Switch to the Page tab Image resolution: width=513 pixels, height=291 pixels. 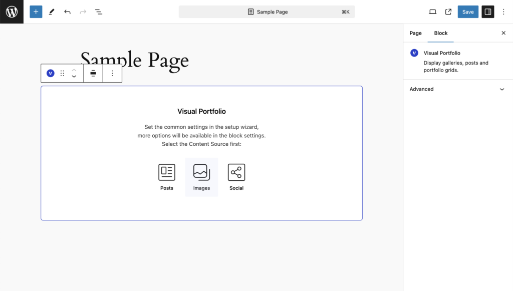point(415,33)
